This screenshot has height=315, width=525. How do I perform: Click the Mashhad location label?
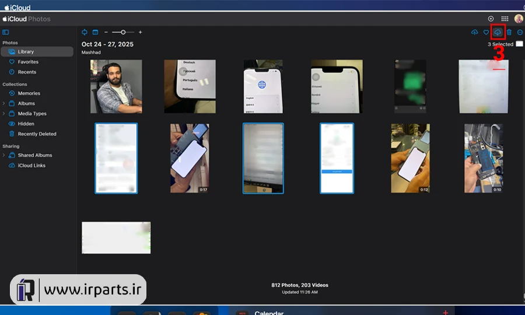click(91, 52)
